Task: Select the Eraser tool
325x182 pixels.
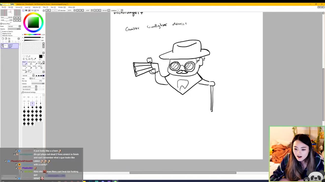Action: pos(30,67)
